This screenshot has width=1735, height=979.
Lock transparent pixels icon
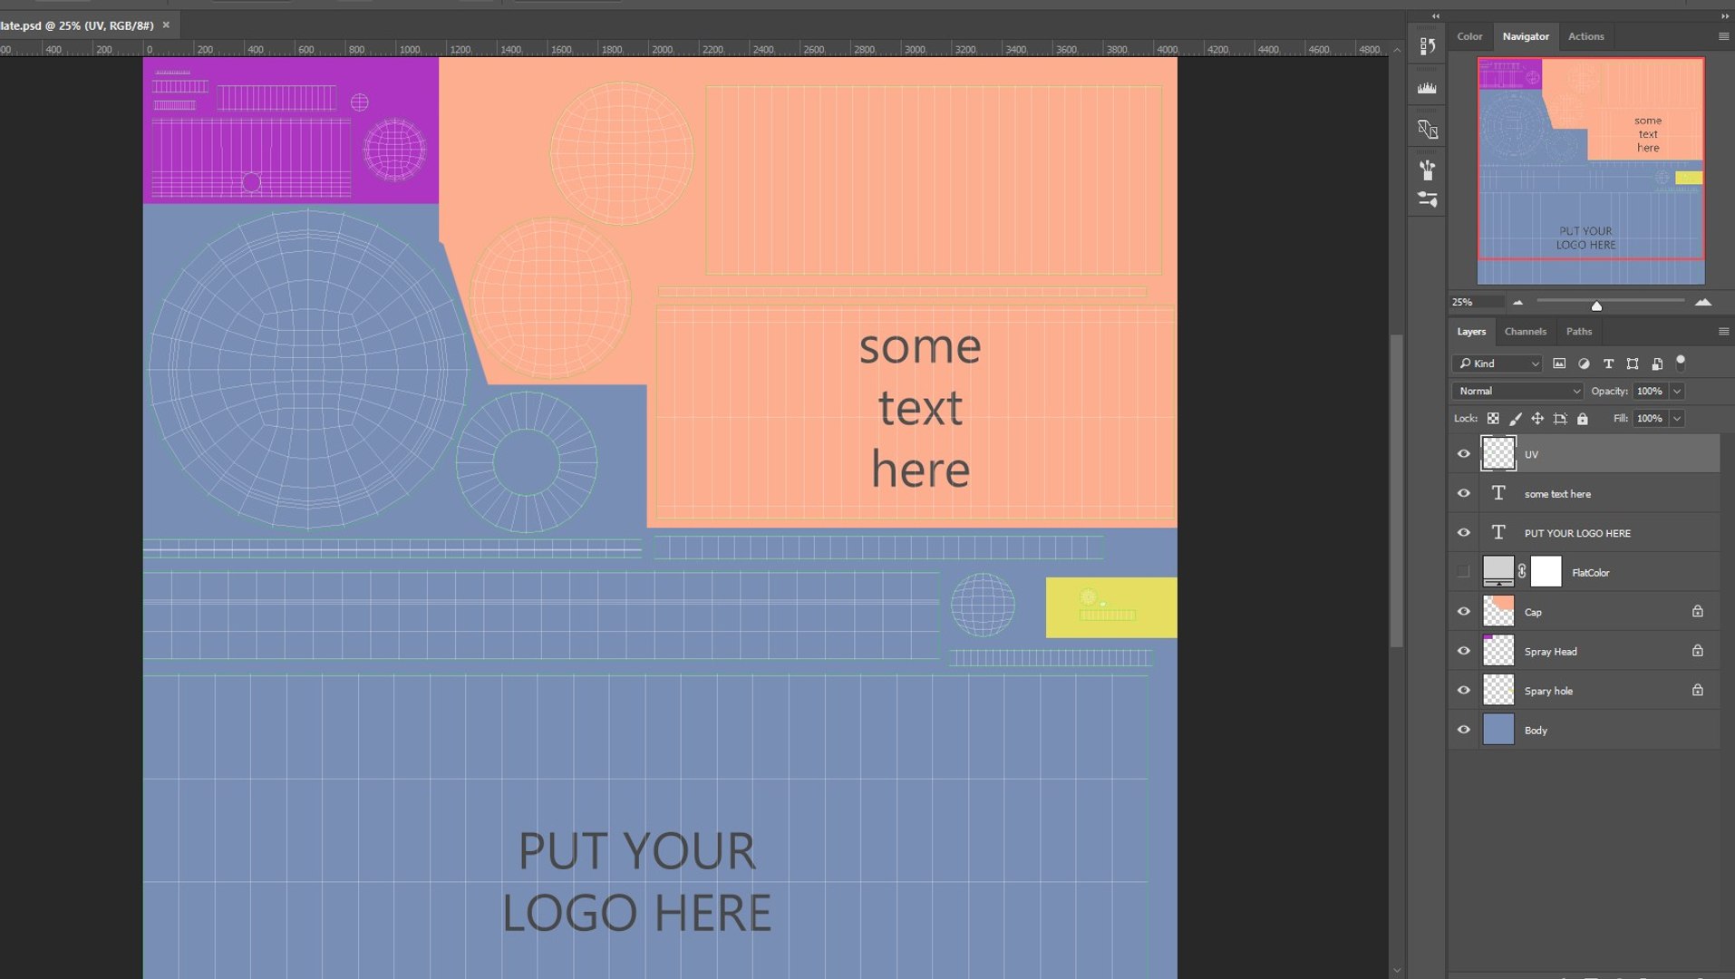[1493, 419]
